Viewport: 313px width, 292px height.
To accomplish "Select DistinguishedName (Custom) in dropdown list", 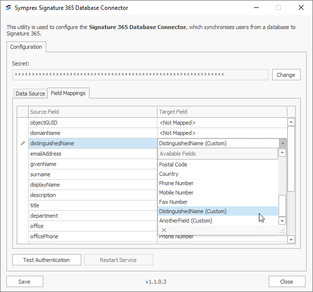I will click(218, 211).
